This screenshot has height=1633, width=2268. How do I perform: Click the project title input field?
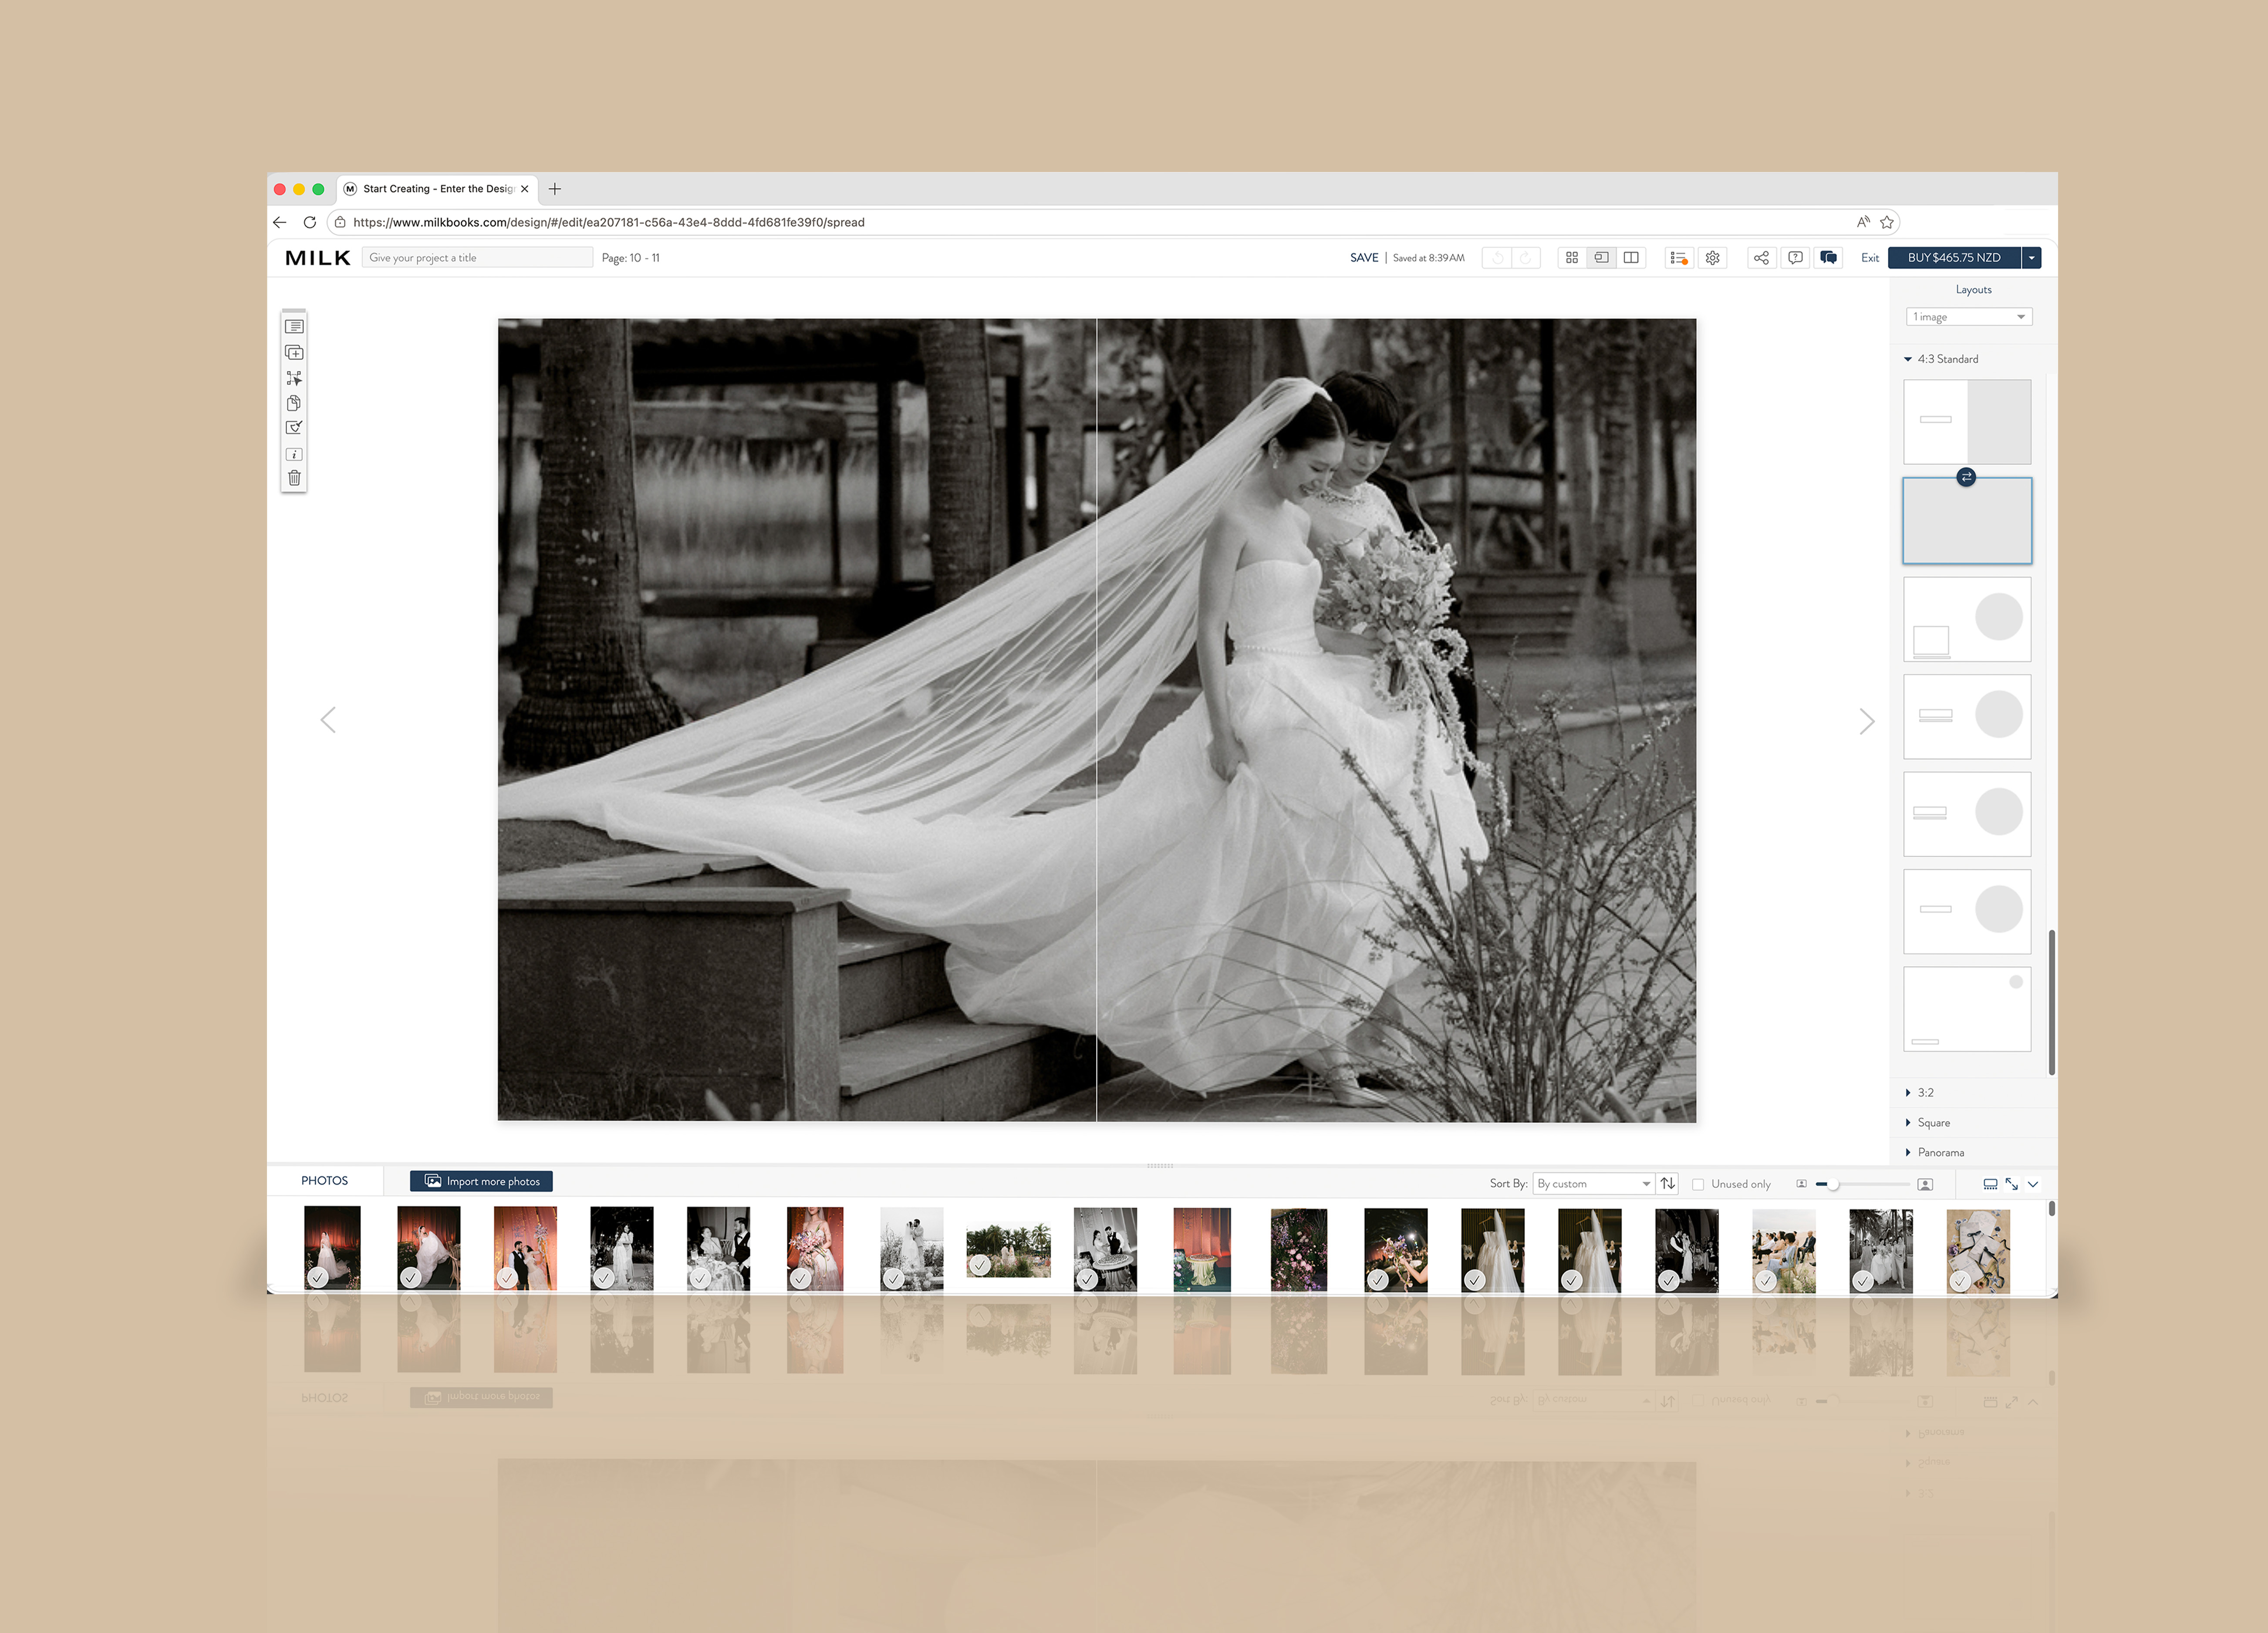478,258
